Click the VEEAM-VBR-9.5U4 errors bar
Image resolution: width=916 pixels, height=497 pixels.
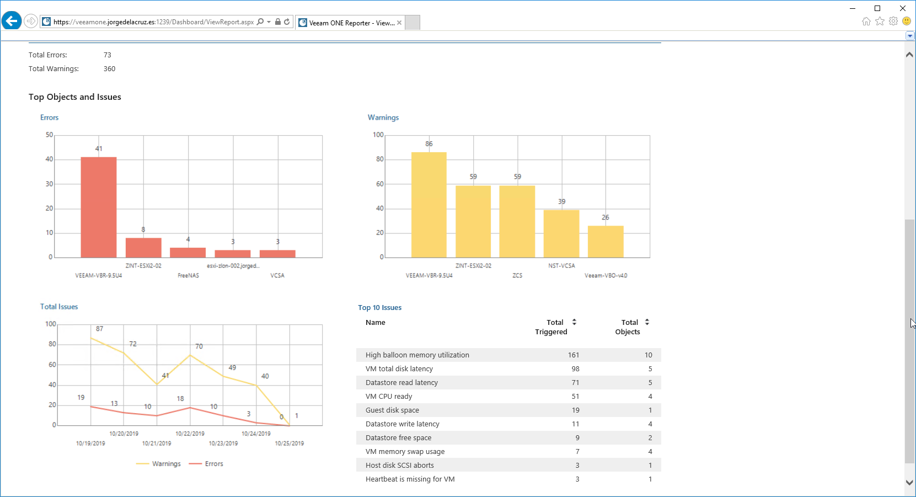point(99,207)
